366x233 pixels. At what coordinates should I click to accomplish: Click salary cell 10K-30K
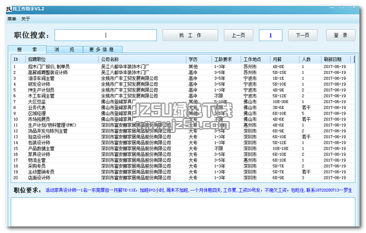280,102
